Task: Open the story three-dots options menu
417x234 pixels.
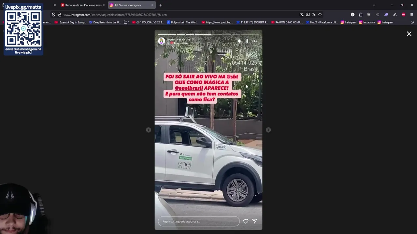Action: [254, 41]
